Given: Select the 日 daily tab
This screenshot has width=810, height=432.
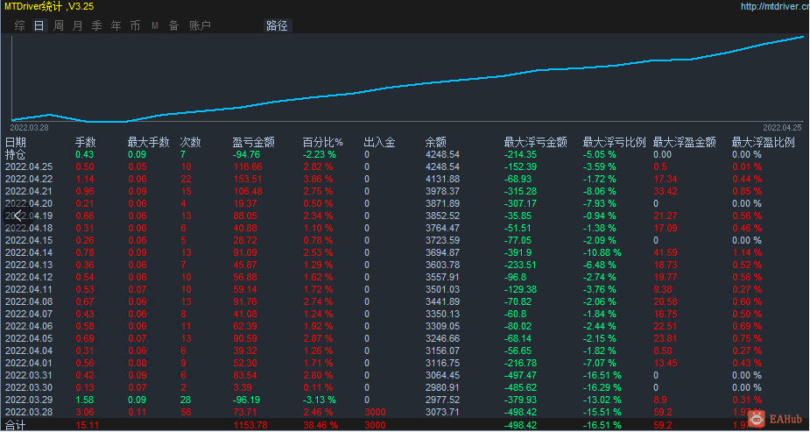Looking at the screenshot, I should [39, 25].
